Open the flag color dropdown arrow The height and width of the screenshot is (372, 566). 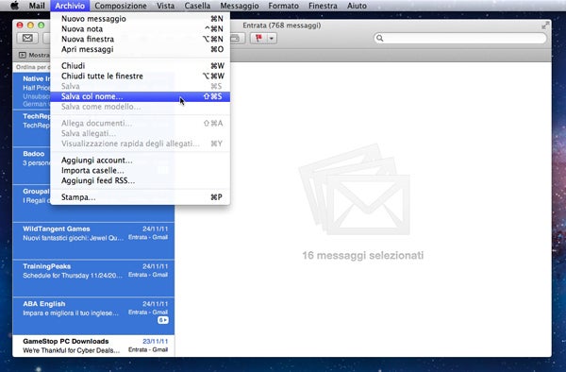[272, 38]
